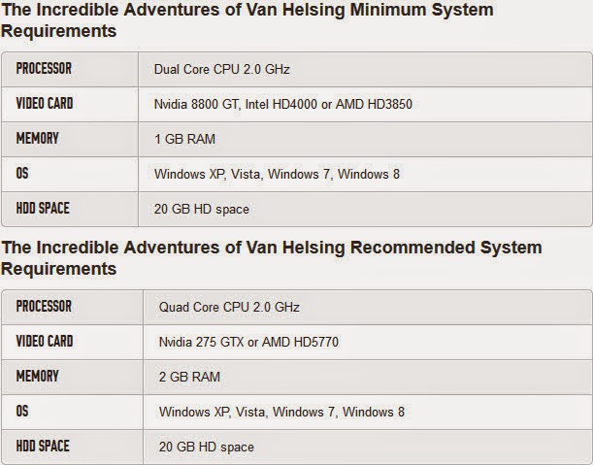The height and width of the screenshot is (465, 593).
Task: Click Nvidia 275 GTX or AMD HD5770
Action: coord(248,342)
